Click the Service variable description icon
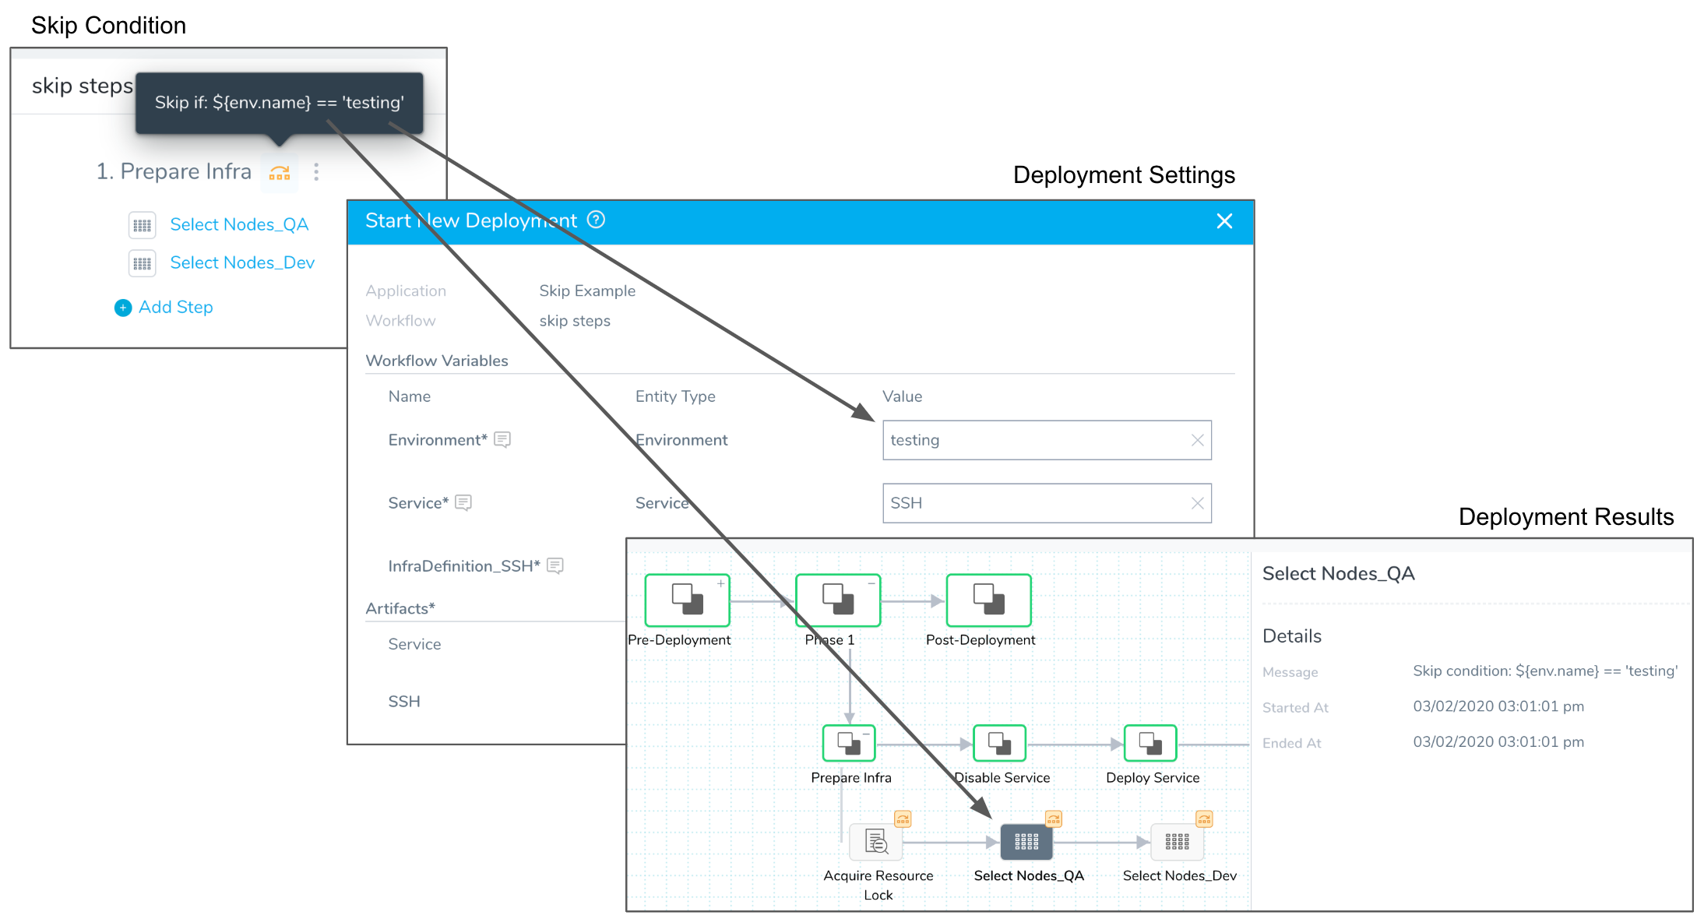This screenshot has height=919, width=1704. [x=463, y=502]
